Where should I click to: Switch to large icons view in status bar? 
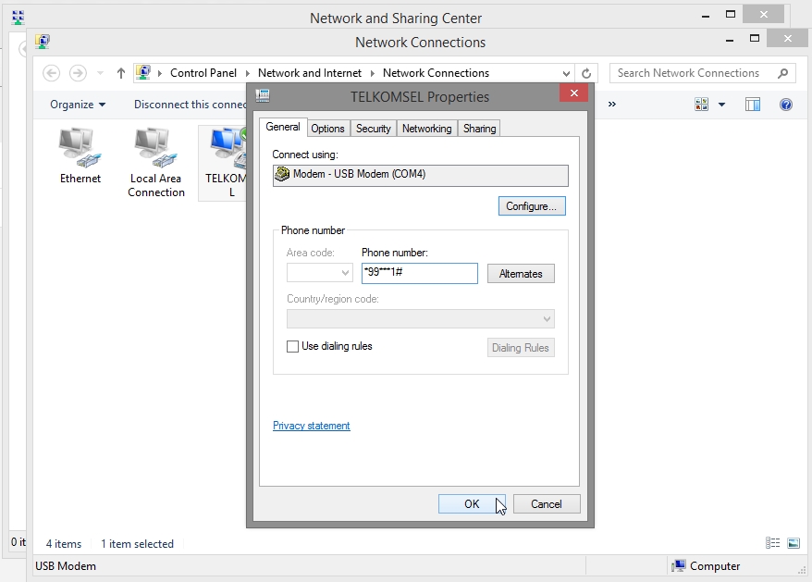(x=794, y=542)
